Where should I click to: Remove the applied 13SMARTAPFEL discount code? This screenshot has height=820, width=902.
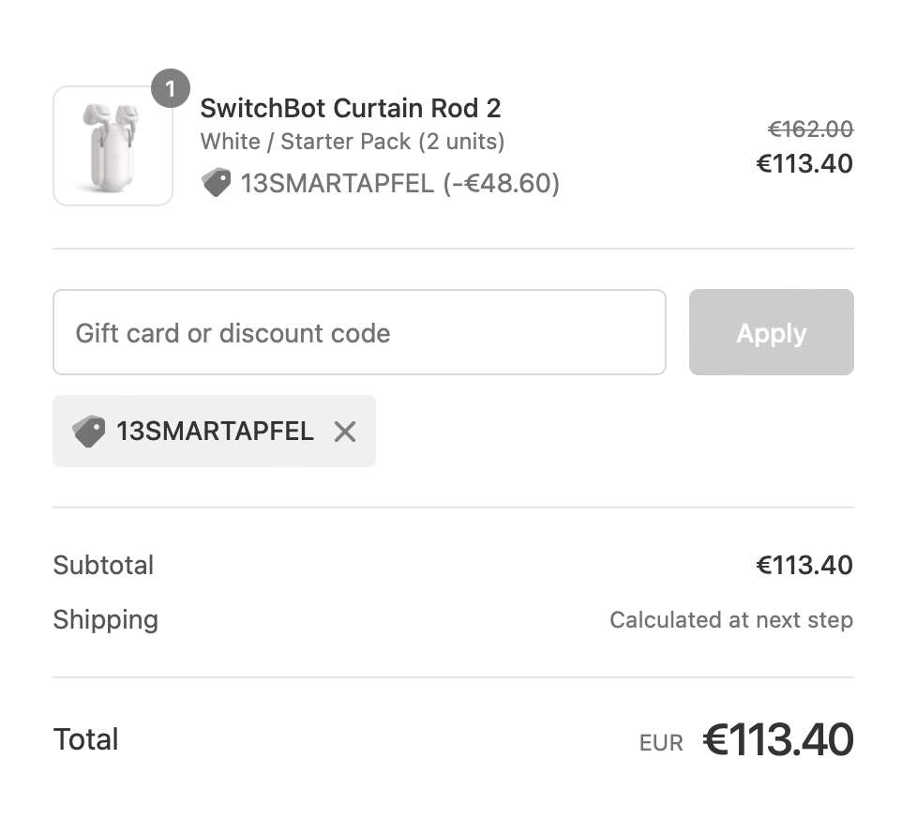click(345, 432)
